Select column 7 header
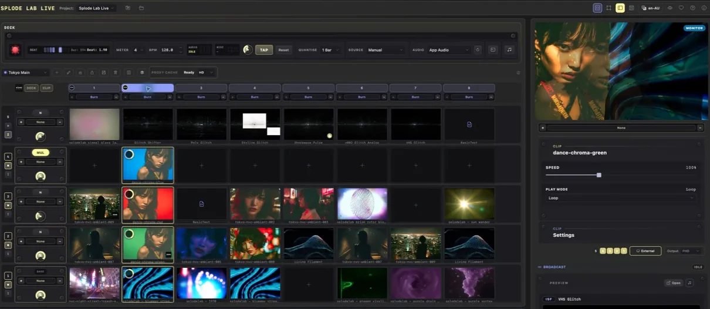 tap(415, 88)
